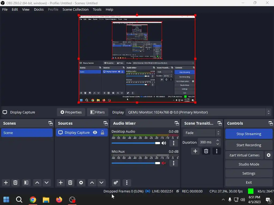The width and height of the screenshot is (274, 205).
Task: Open Desktop Audio three-dot options
Action: tap(173, 143)
